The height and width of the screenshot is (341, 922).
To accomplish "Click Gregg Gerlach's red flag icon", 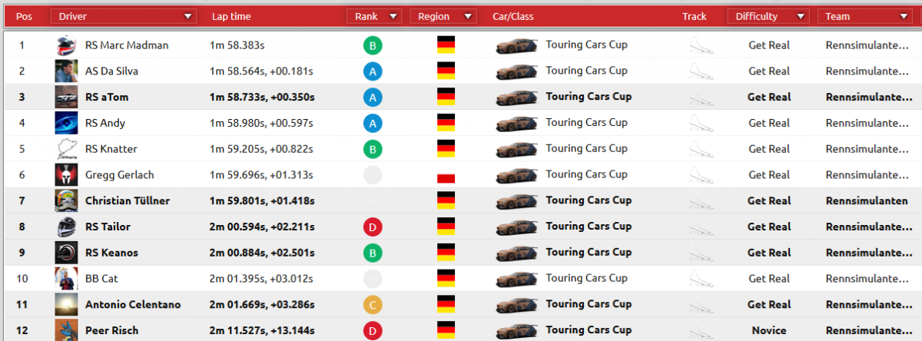I will 446,177.
